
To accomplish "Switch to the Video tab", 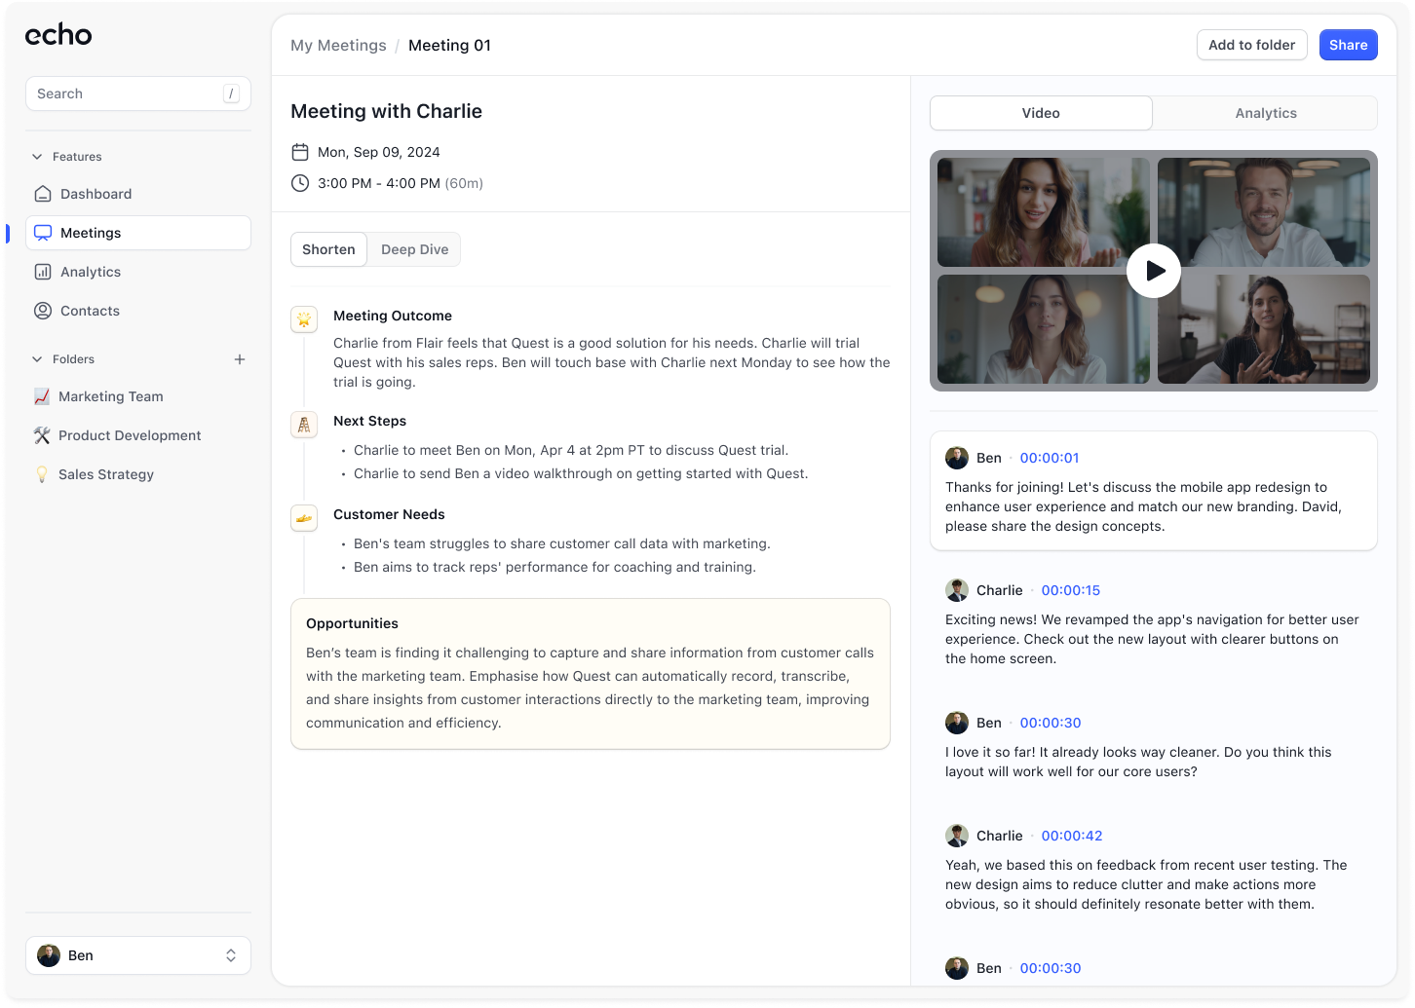I will [1041, 113].
